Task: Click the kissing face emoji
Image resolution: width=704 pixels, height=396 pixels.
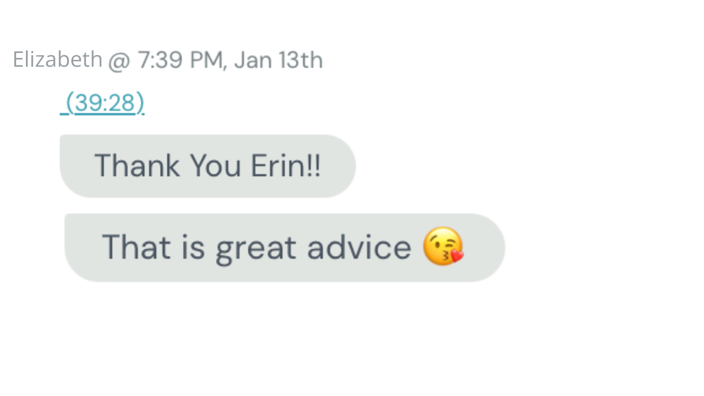Action: pos(443,246)
